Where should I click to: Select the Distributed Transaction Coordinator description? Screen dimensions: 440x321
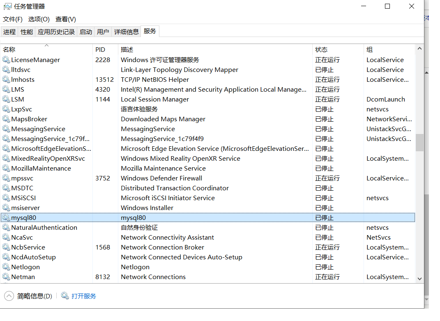click(175, 188)
